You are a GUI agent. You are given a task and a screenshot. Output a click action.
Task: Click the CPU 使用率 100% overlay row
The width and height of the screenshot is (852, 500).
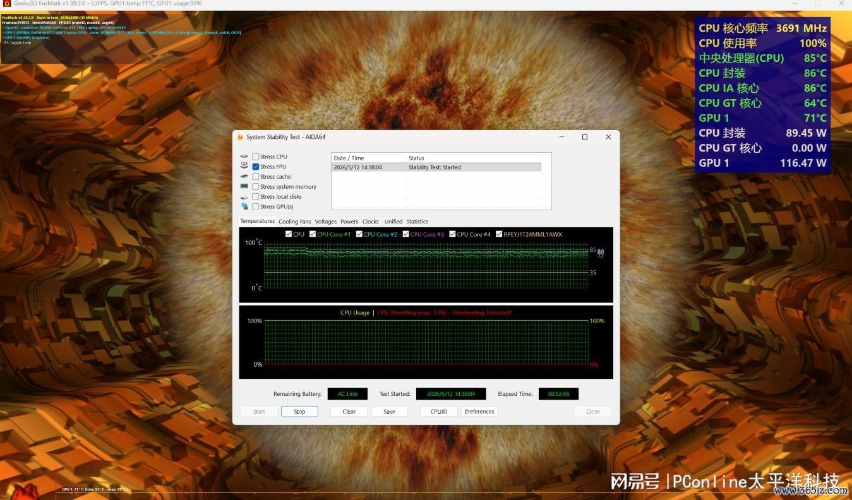(x=762, y=44)
